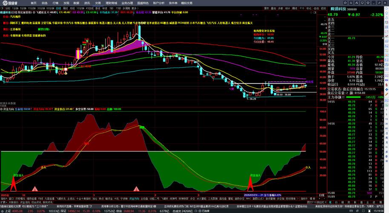Select the 板块资讯 bottom tab
The image size is (389, 213).
[x=48, y=202]
